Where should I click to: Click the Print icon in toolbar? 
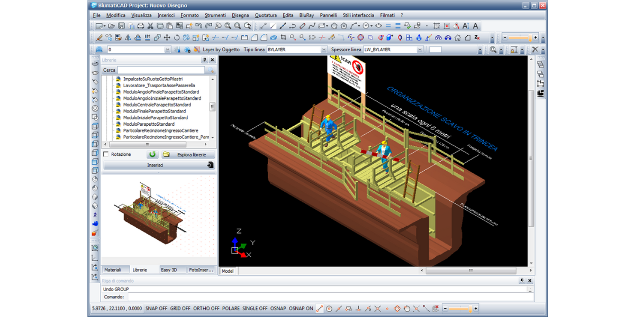141,26
